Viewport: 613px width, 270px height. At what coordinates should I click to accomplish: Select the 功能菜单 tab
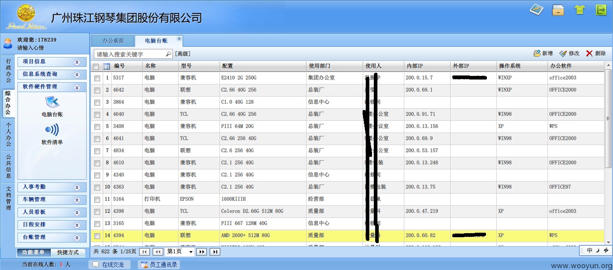click(x=34, y=252)
